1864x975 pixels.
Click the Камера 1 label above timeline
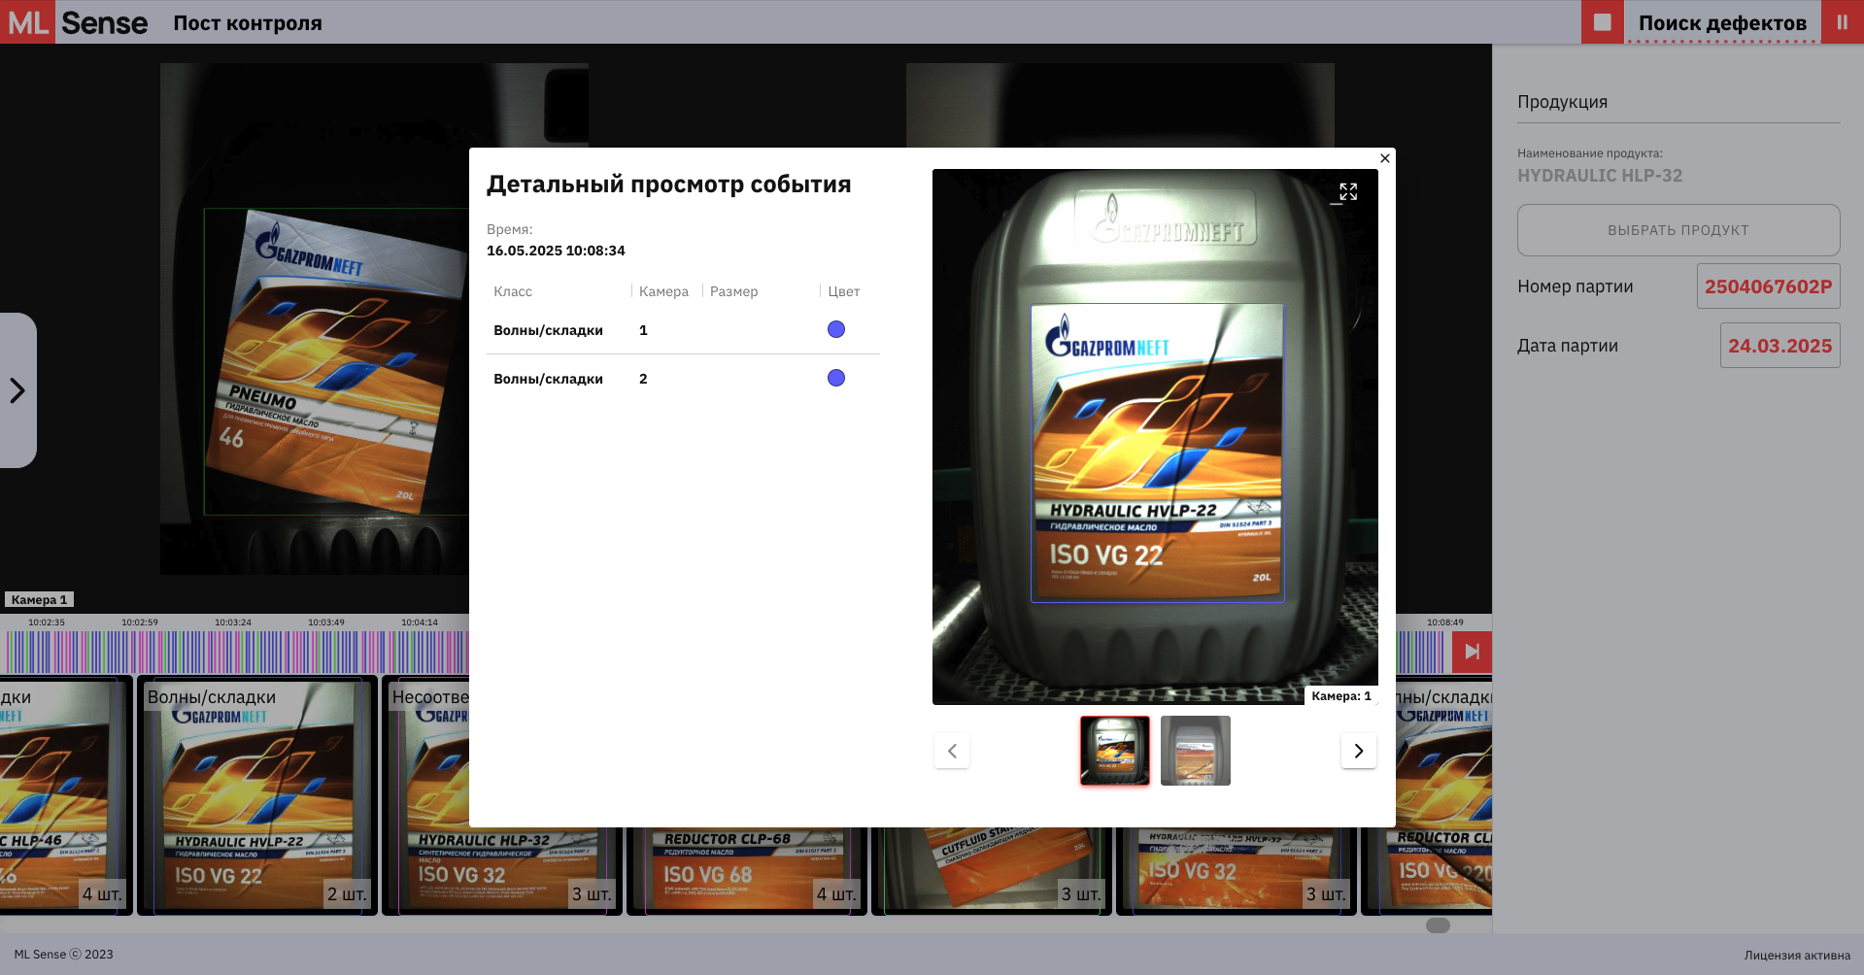pos(39,599)
